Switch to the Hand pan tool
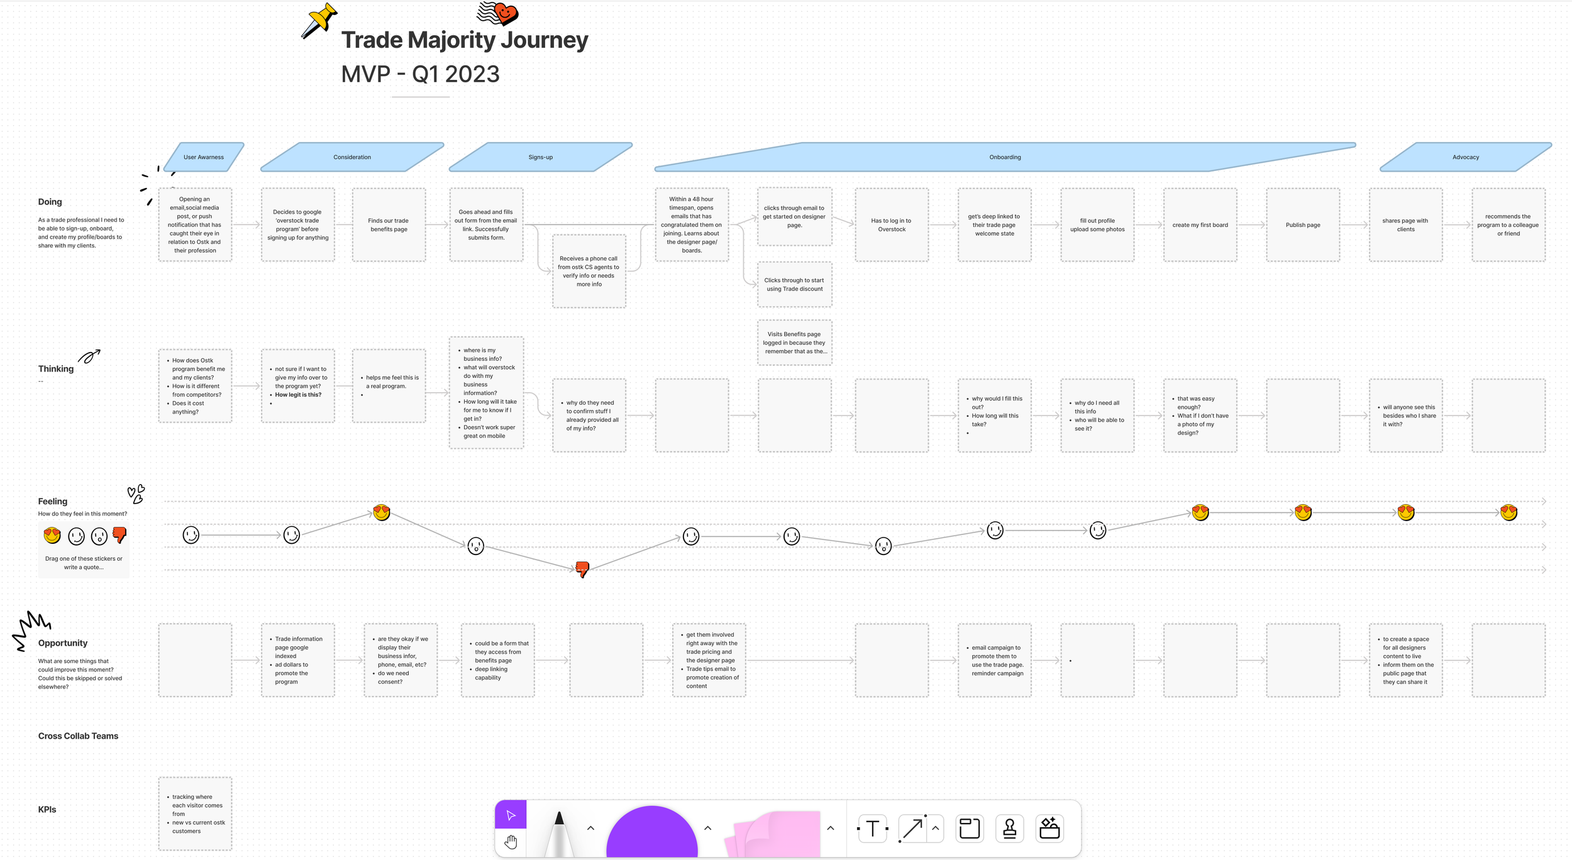The image size is (1572, 860). point(511,842)
